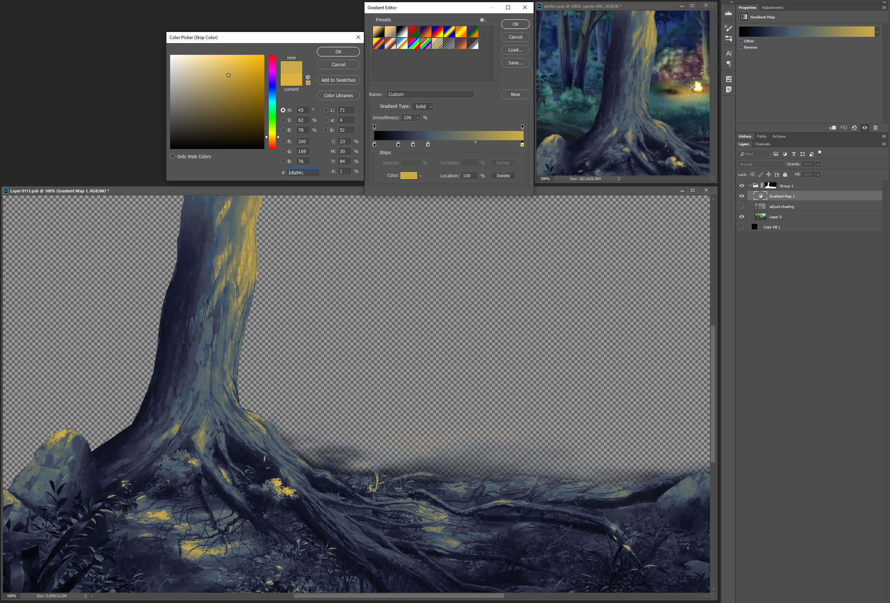Click the stop Color swatch in Stops
Viewport: 890px width, 603px height.
pyautogui.click(x=409, y=175)
